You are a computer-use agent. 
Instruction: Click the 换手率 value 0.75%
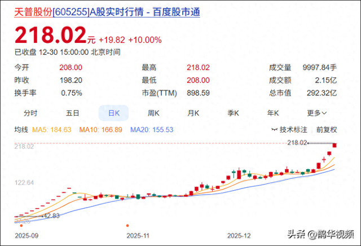[72, 93]
